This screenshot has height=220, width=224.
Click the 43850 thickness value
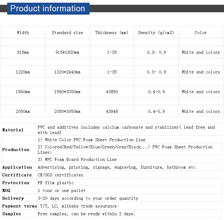point(112,92)
